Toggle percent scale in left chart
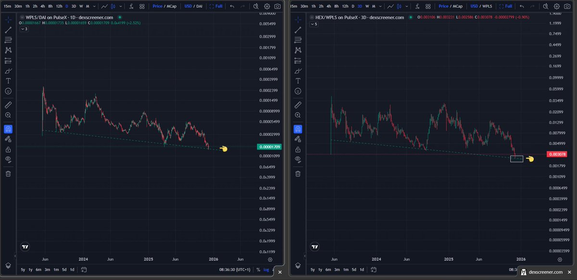Image resolution: width=577 pixels, height=280 pixels. point(258,269)
